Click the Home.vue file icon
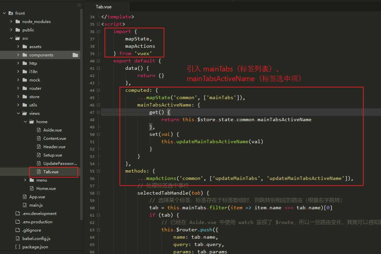381x254 pixels. (32, 188)
